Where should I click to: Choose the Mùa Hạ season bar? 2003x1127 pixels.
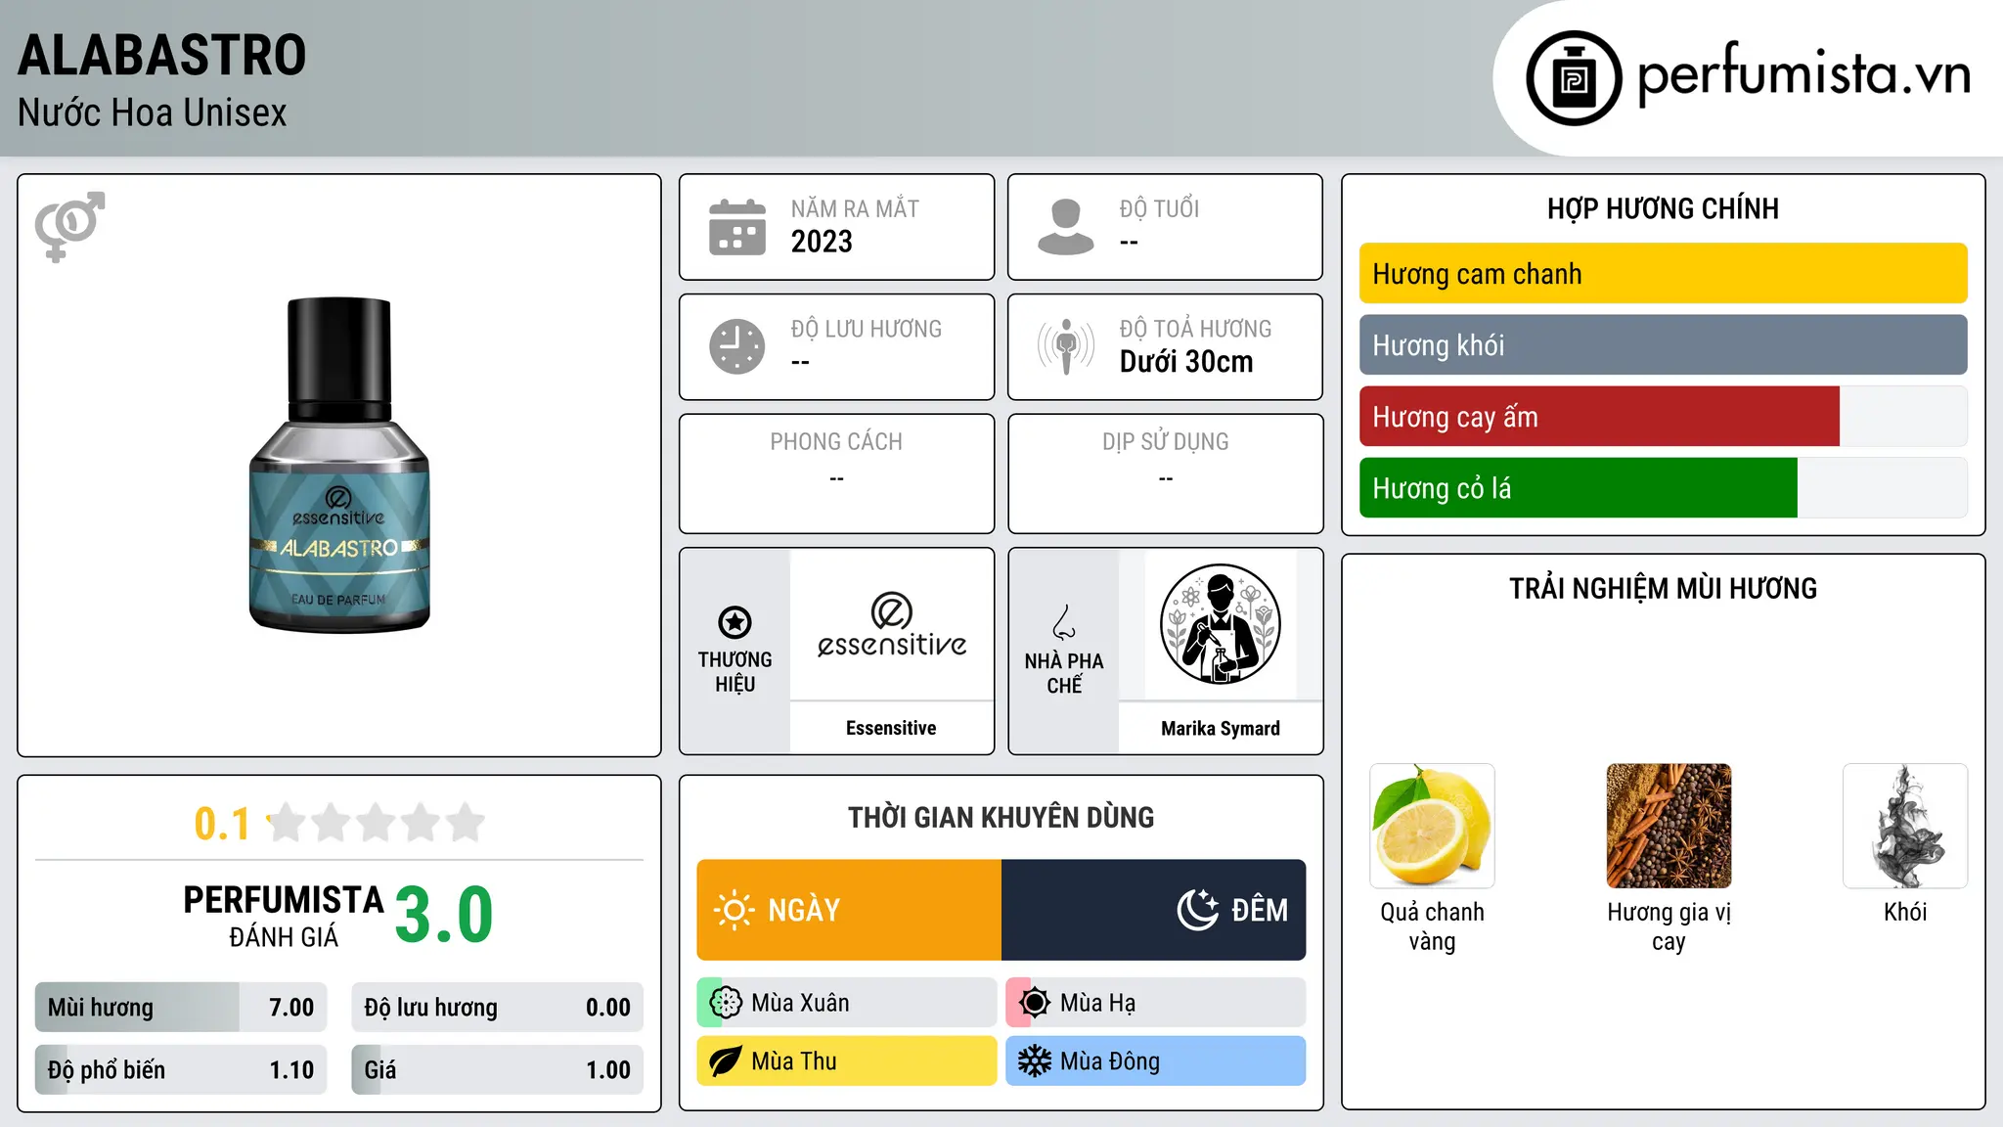coord(1156,1003)
